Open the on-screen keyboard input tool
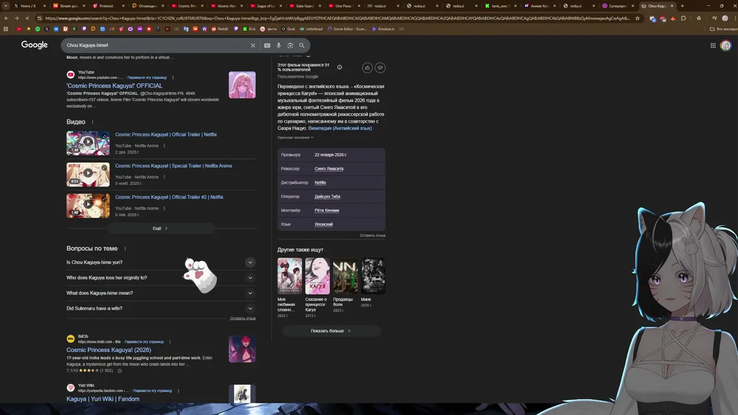The width and height of the screenshot is (738, 415). pos(267,45)
